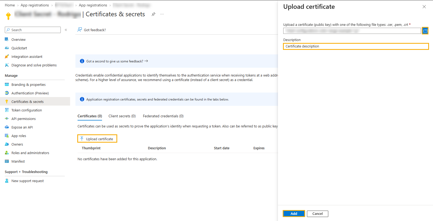
Task: Open API permissions page
Action: [23, 119]
